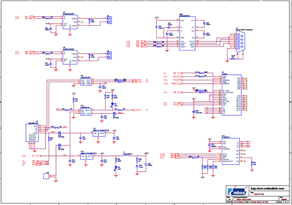Click the USB power switch IC with FAULT pin
The width and height of the screenshot is (292, 205).
click(x=86, y=111)
